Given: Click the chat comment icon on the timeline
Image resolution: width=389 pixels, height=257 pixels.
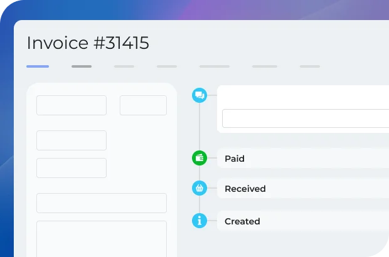Looking at the screenshot, I should 200,95.
